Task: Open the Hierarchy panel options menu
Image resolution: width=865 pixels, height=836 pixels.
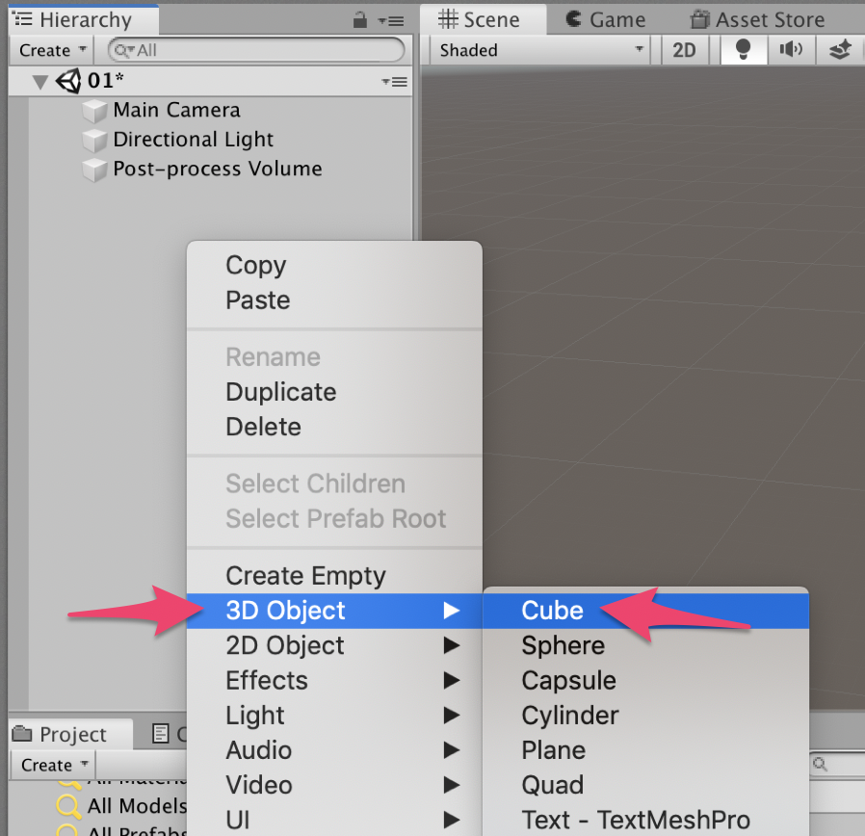Action: coord(391,21)
